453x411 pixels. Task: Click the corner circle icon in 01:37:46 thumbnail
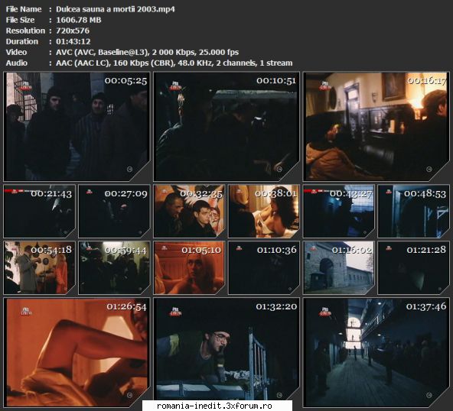point(429,395)
